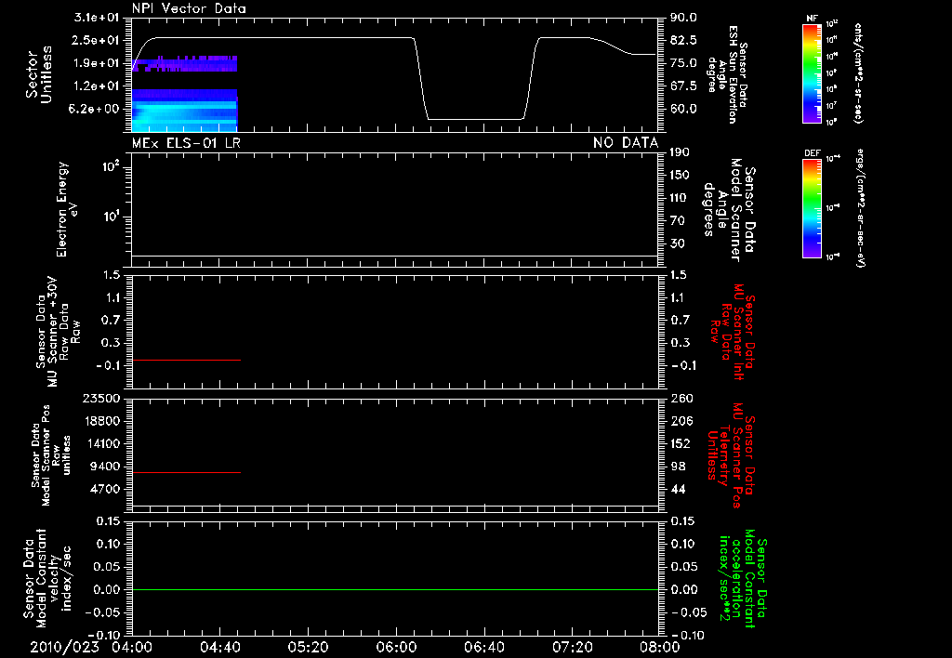This screenshot has width=952, height=658.
Task: Click the red line in MU Scanner +30V panel
Action: tap(186, 360)
